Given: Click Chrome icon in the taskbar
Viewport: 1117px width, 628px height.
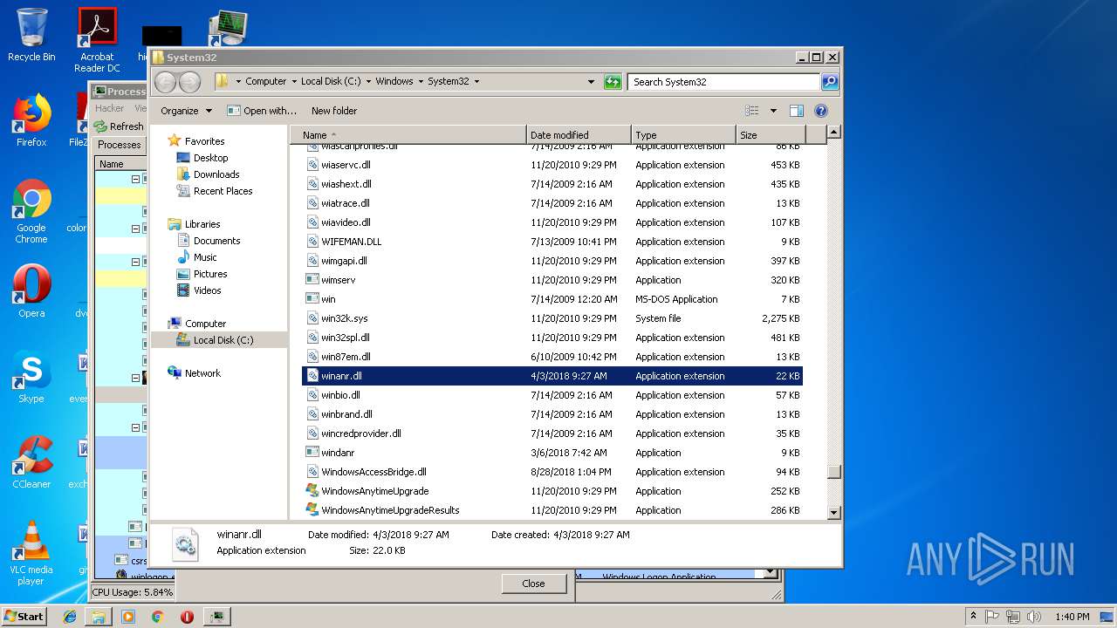Looking at the screenshot, I should click(x=157, y=617).
